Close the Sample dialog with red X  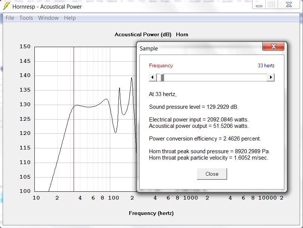(273, 46)
